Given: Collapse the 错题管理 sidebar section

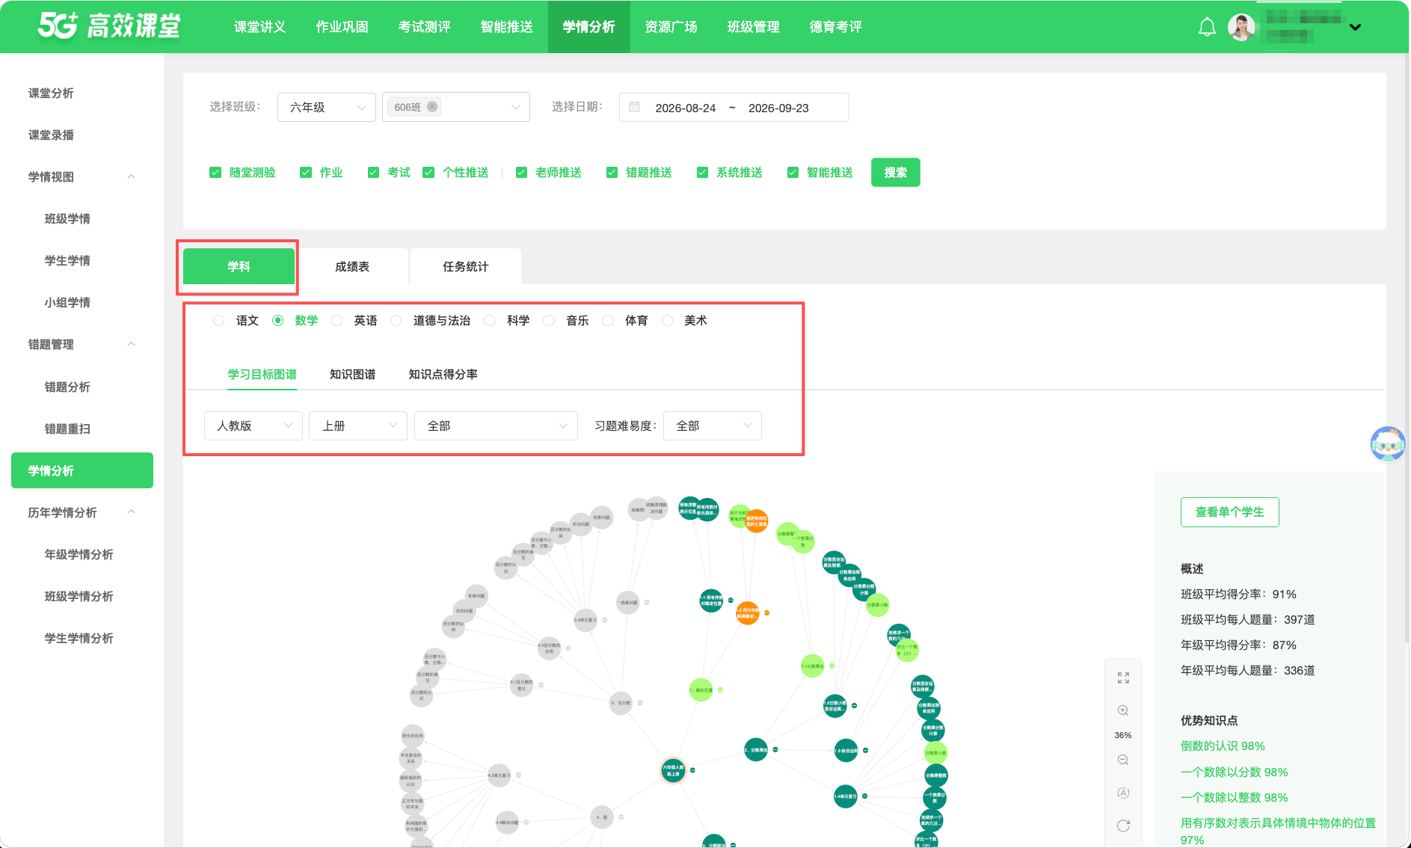Looking at the screenshot, I should click(x=132, y=345).
